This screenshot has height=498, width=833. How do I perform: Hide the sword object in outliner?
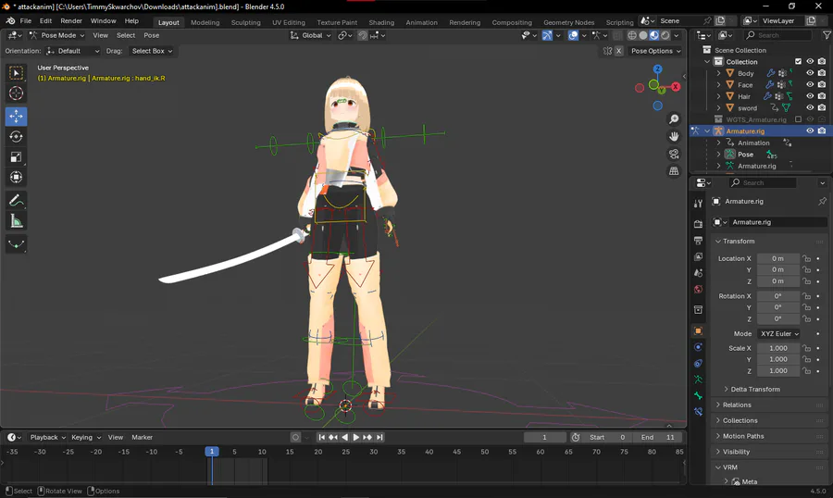click(810, 108)
